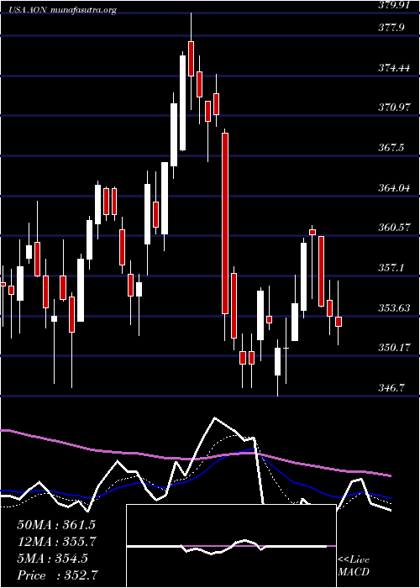The height and width of the screenshot is (588, 420).
Task: Click the 50MA : 361.5 readout
Action: pyautogui.click(x=55, y=525)
